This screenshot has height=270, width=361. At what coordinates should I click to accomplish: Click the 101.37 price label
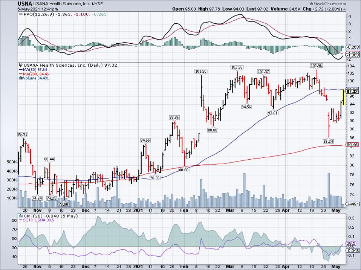263,72
